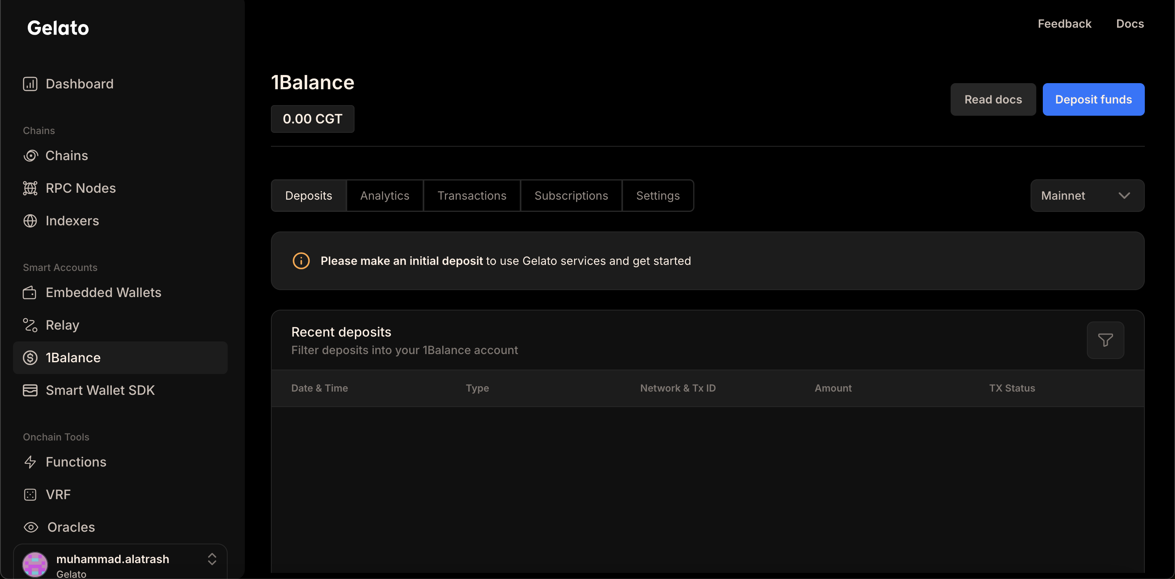This screenshot has height=579, width=1175.
Task: Click the Mainnet dropdown chevron arrow
Action: click(x=1124, y=196)
